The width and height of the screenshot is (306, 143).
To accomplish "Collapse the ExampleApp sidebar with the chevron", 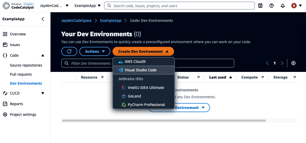I will (x=43, y=19).
